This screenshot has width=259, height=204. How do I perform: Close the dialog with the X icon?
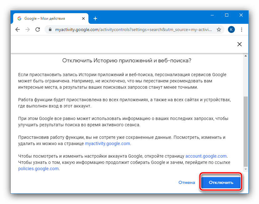point(240,44)
